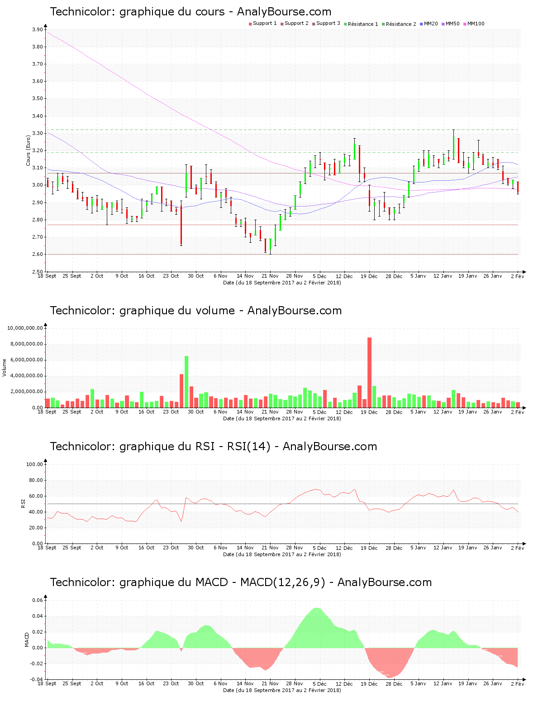The image size is (543, 702).
Task: Click the 2,000,000.00 volume axis value
Action: click(26, 391)
